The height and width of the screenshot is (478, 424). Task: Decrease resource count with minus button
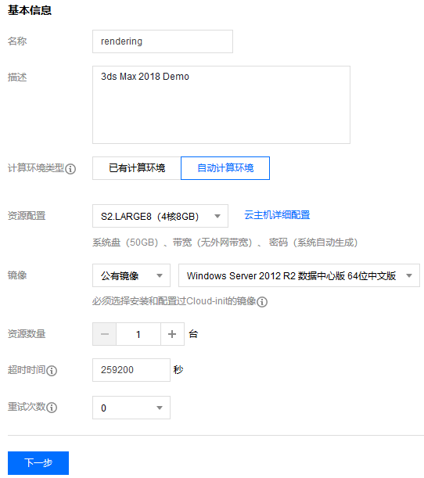pyautogui.click(x=105, y=334)
